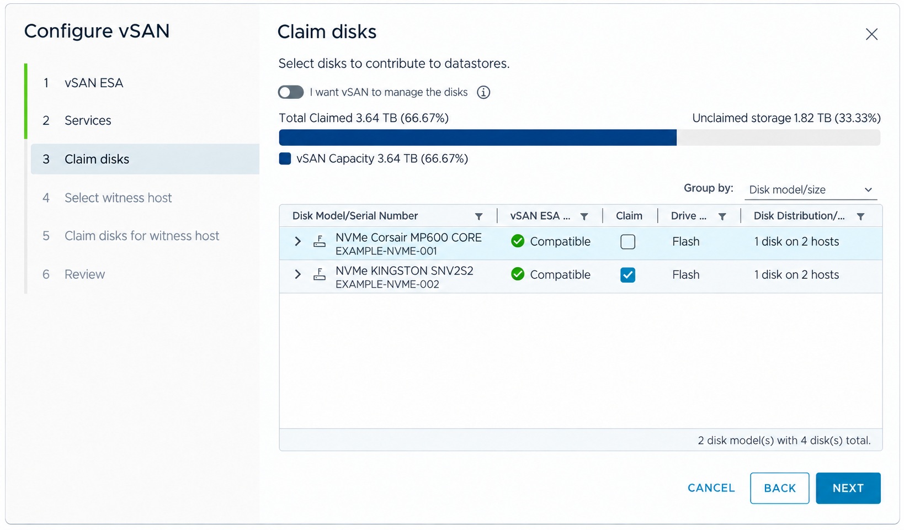
Task: Click 'Total Claimed 3.64 TB (66.67%)' text
Action: [x=364, y=118]
